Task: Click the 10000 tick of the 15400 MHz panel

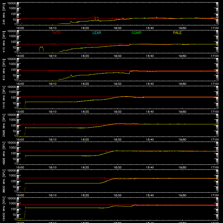Action: 12,198
